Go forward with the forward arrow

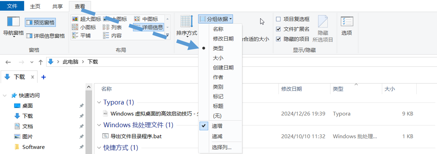[21, 62]
